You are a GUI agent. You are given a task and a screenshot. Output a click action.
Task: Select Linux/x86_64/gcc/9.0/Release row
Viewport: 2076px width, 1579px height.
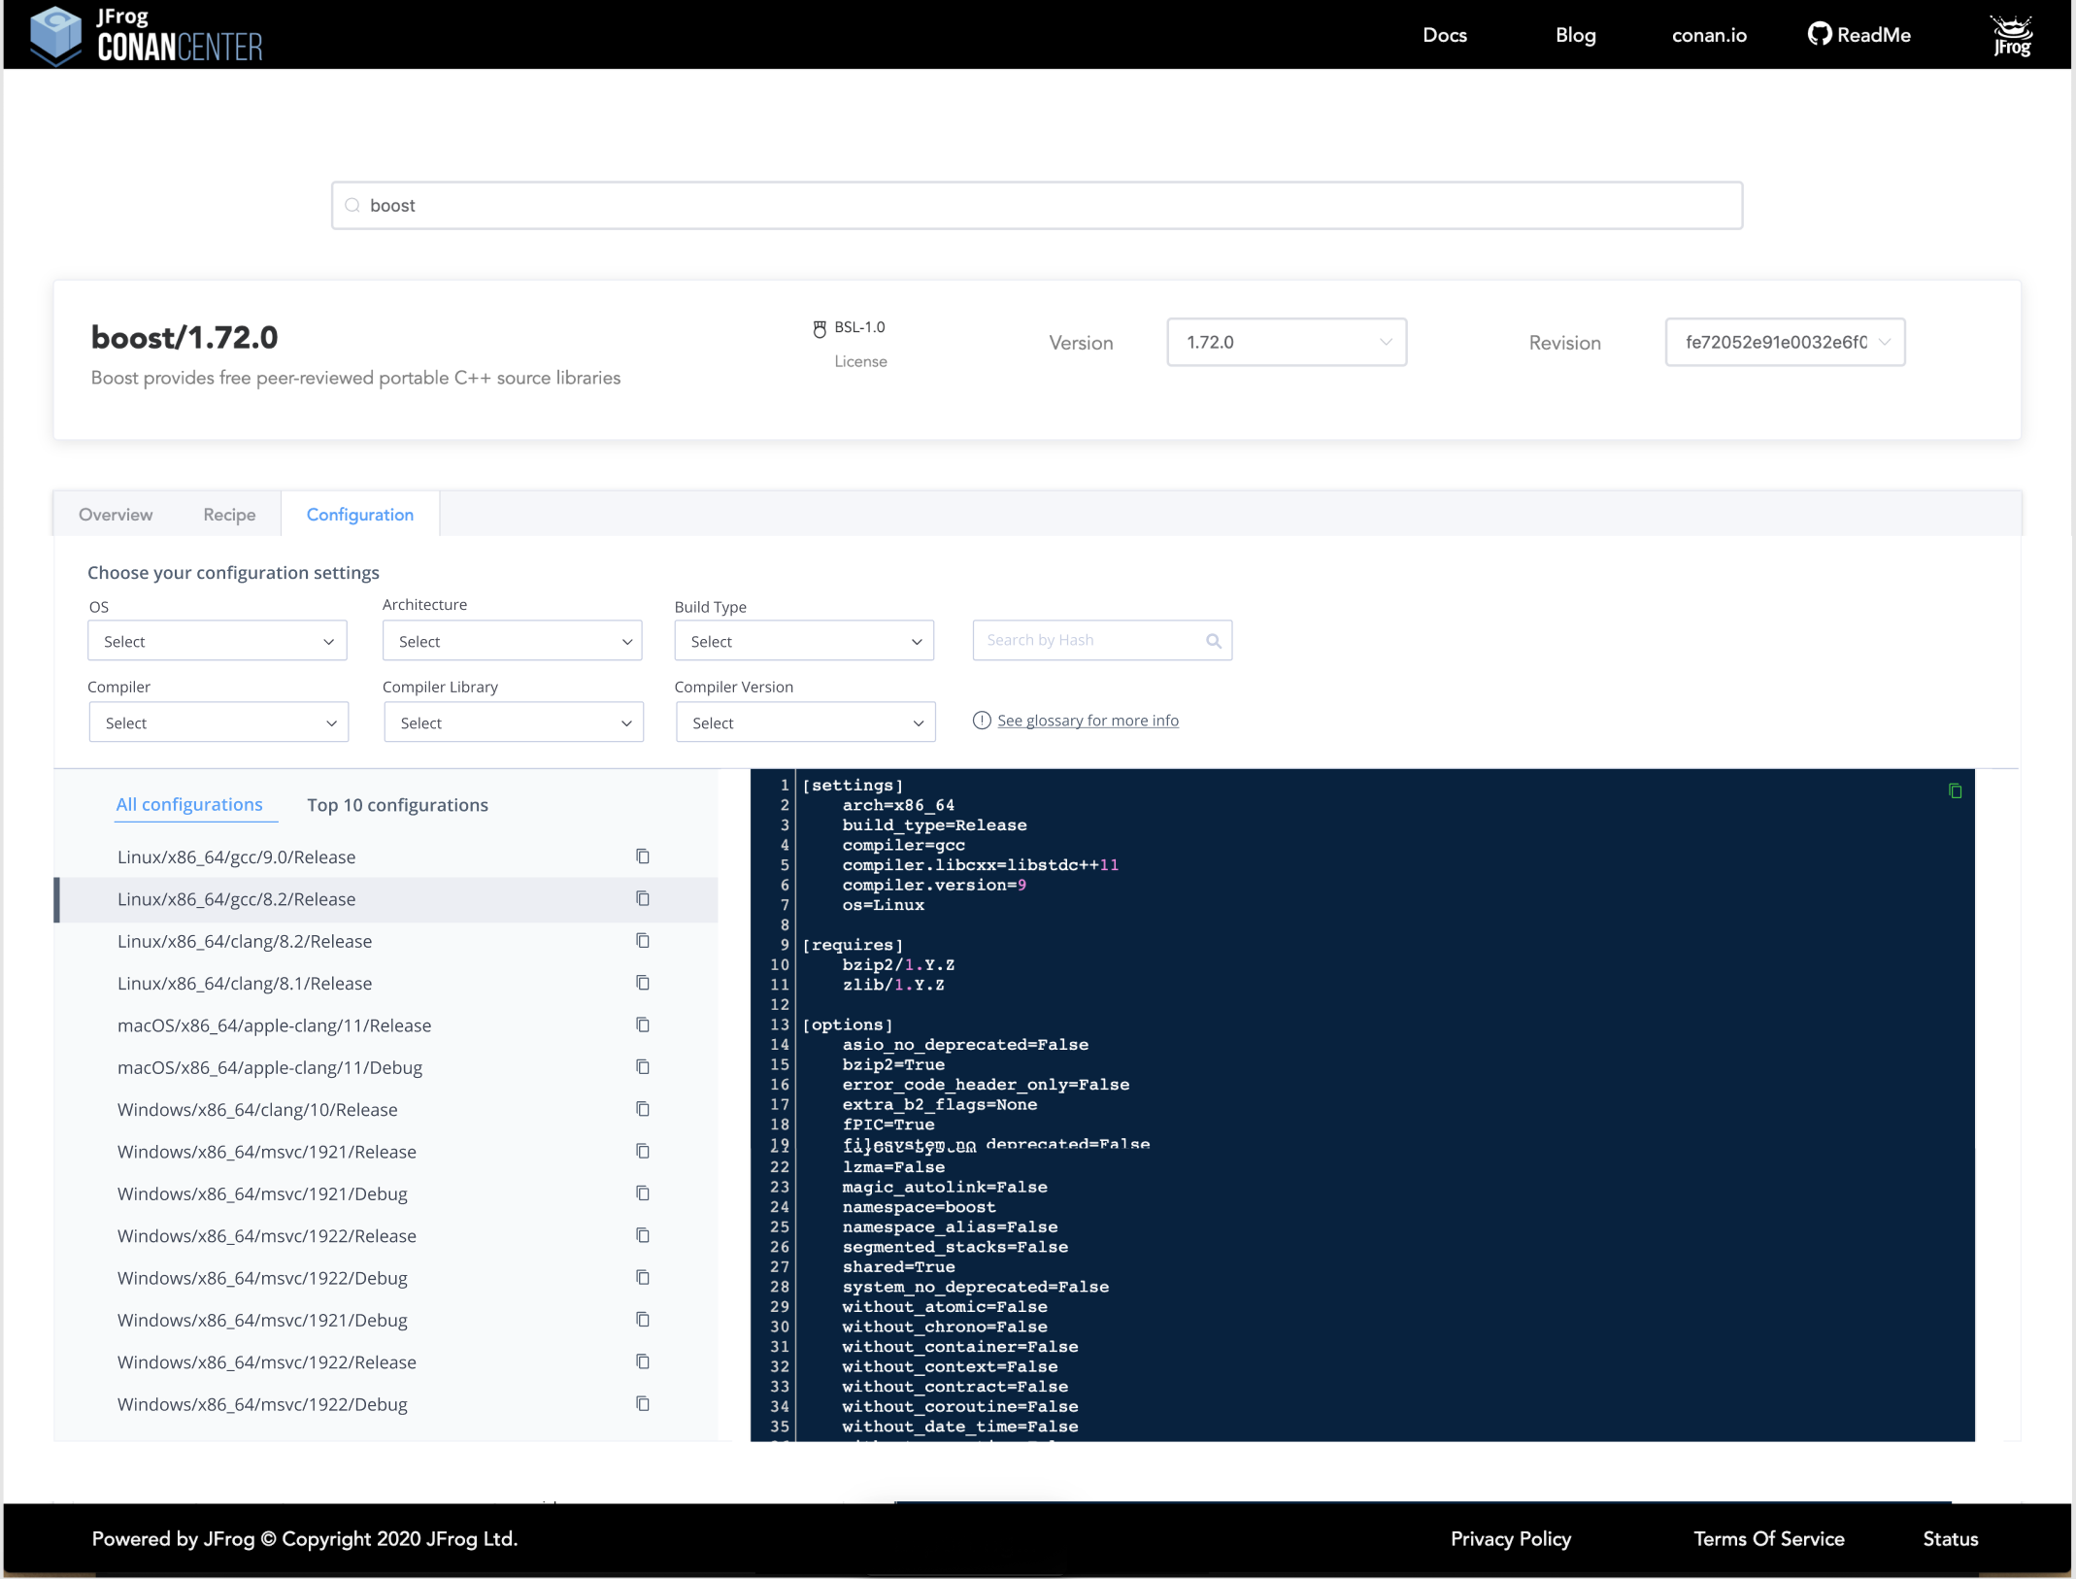[x=386, y=857]
